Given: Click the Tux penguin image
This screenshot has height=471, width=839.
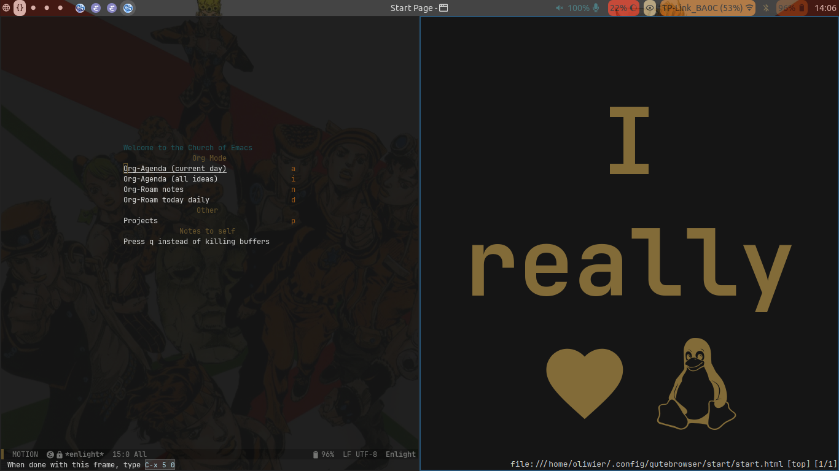Looking at the screenshot, I should (697, 383).
